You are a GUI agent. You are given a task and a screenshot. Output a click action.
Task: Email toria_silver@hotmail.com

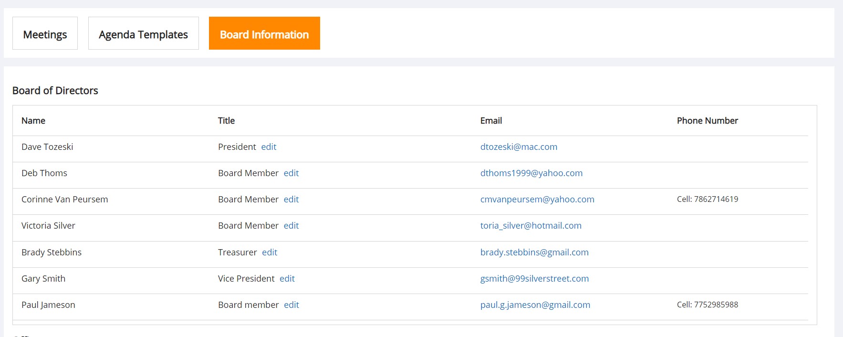(531, 226)
